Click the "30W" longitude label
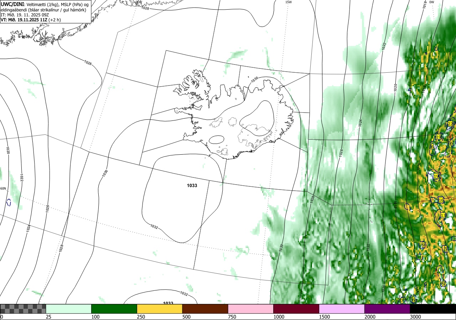The width and height of the screenshot is (456, 320). click(x=138, y=2)
